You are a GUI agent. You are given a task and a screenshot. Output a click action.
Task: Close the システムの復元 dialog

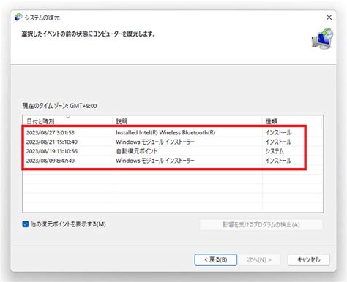pos(329,18)
